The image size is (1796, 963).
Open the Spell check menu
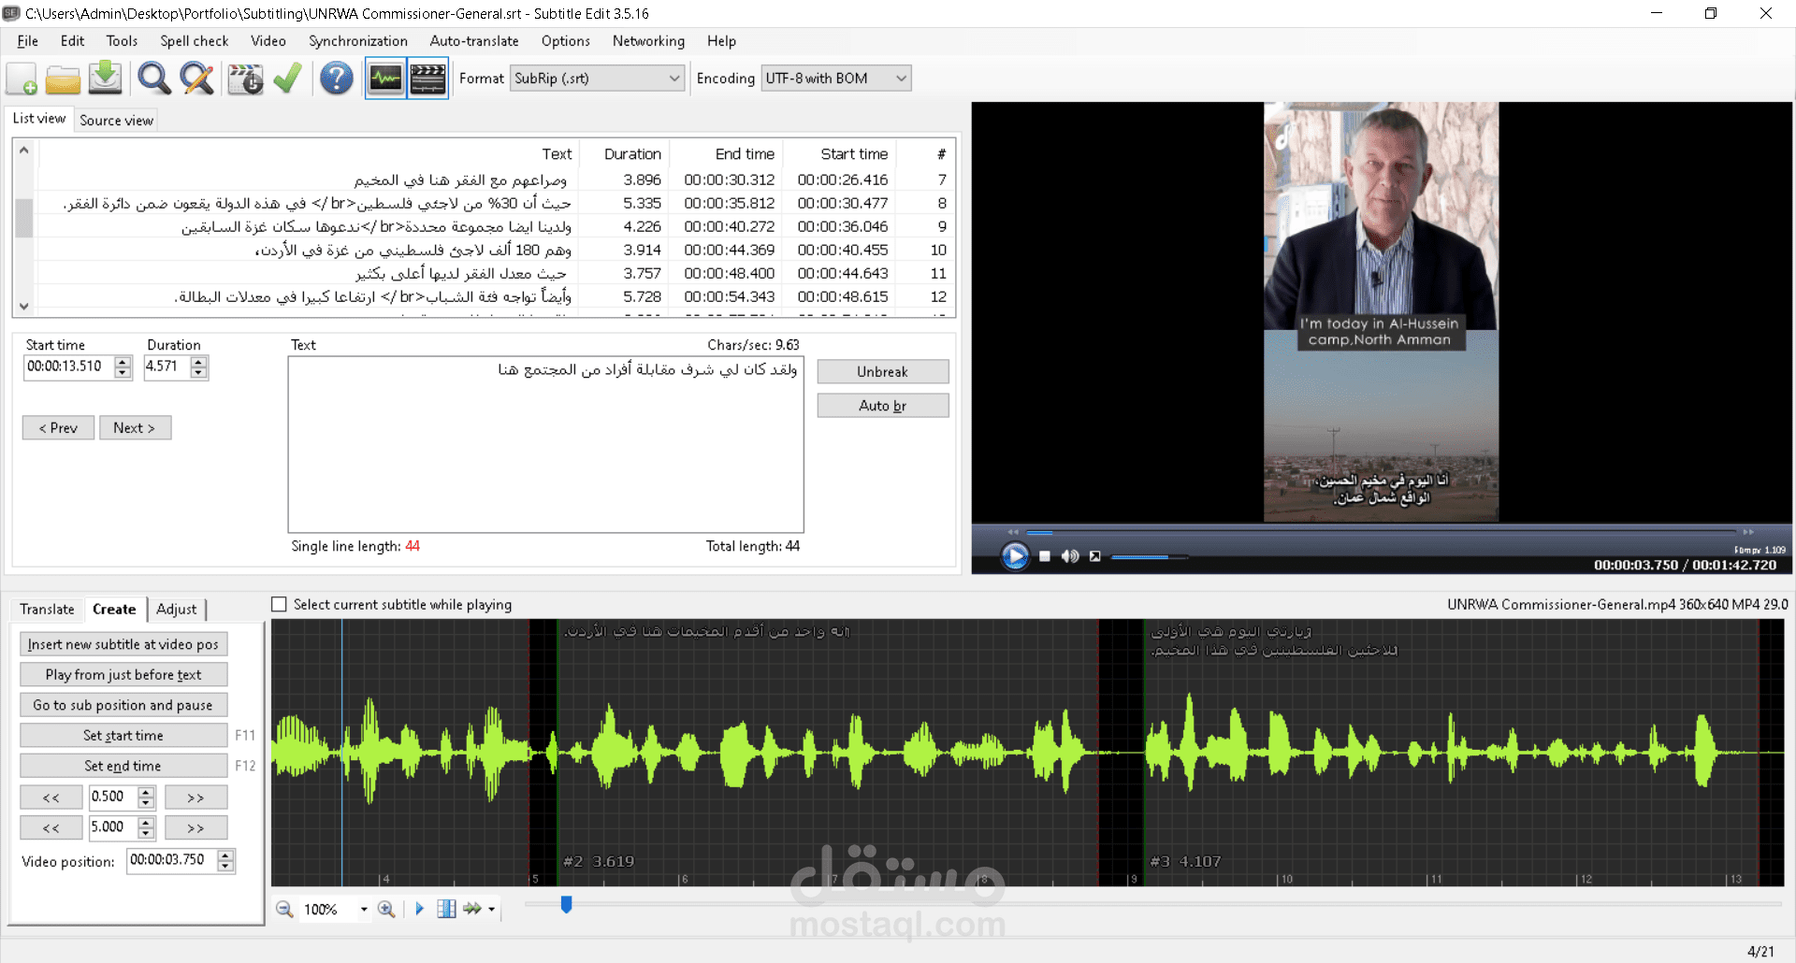click(x=195, y=41)
